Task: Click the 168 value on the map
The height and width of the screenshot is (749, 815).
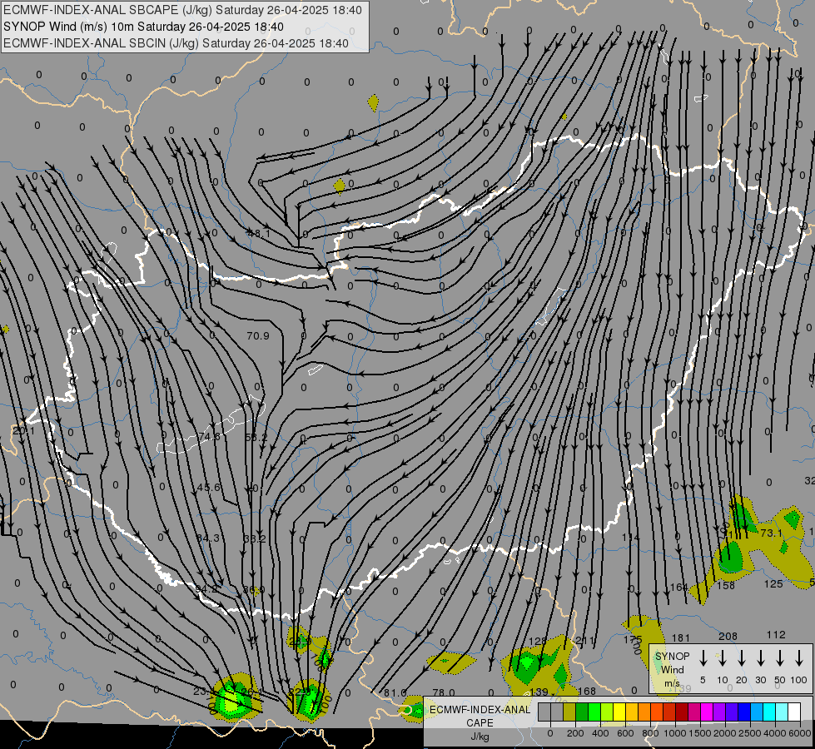Action: pos(587,692)
